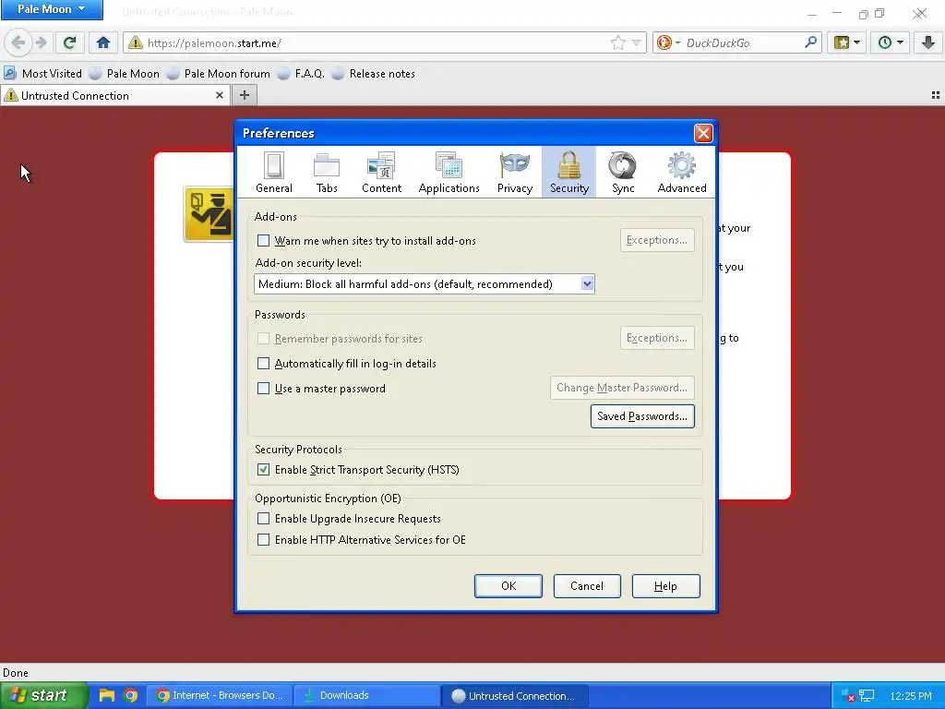
Task: Open the Advanced preferences pane
Action: point(682,173)
